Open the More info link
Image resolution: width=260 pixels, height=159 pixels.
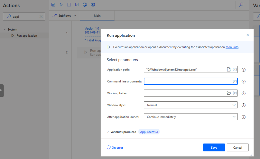point(232,47)
